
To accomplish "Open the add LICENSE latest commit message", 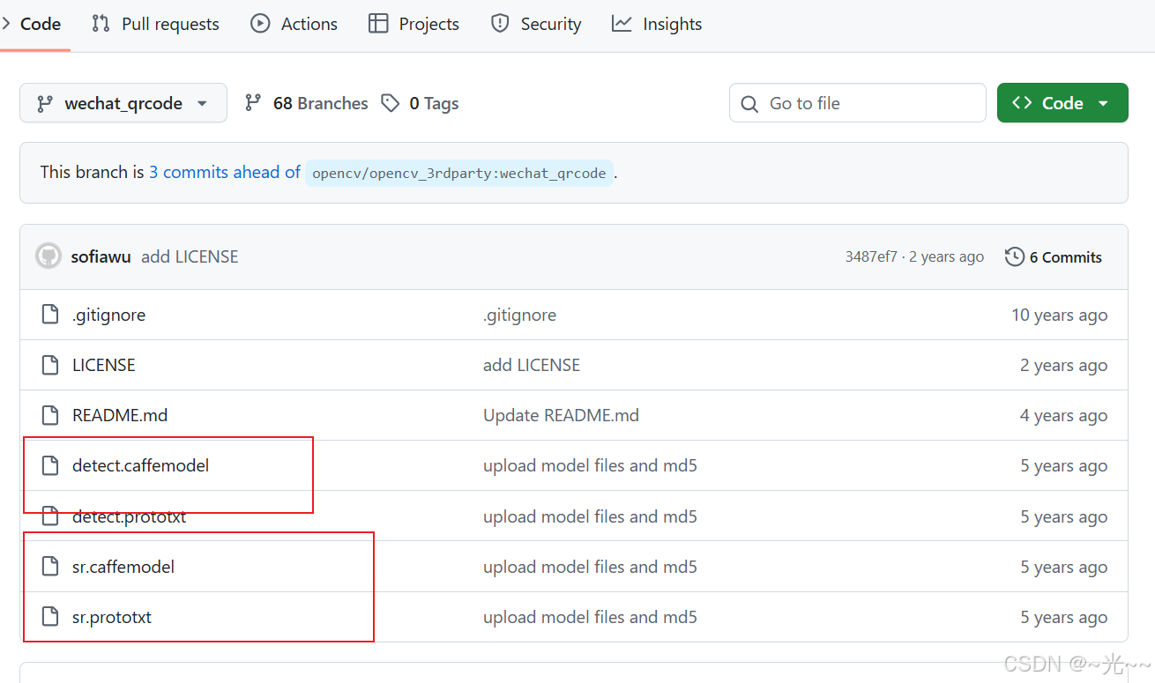I will pyautogui.click(x=190, y=256).
